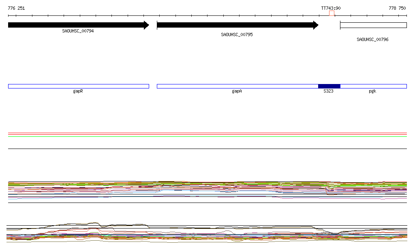Click the 776 251 start coordinate
Image resolution: width=415 pixels, height=248 pixels.
point(16,8)
